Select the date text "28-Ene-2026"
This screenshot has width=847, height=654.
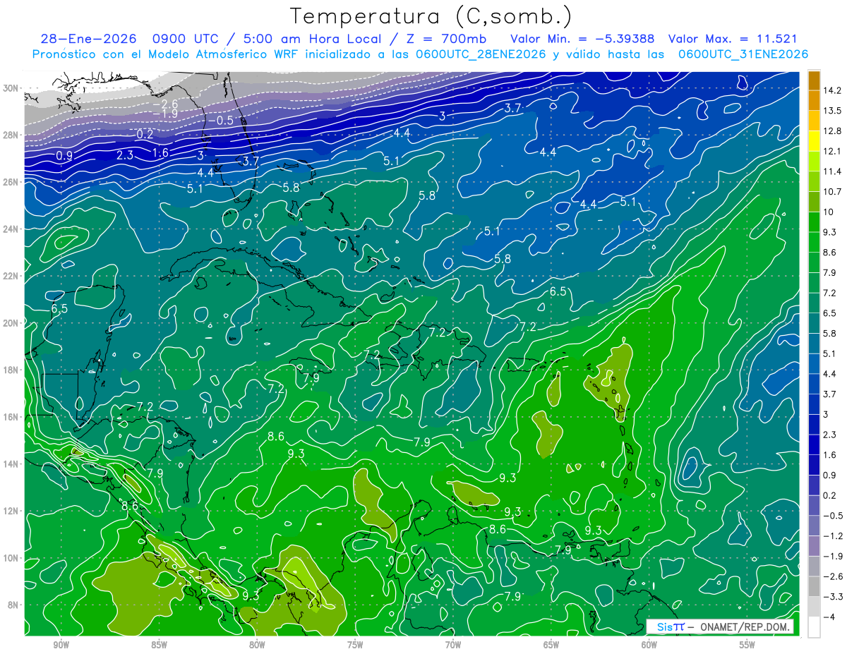point(87,39)
